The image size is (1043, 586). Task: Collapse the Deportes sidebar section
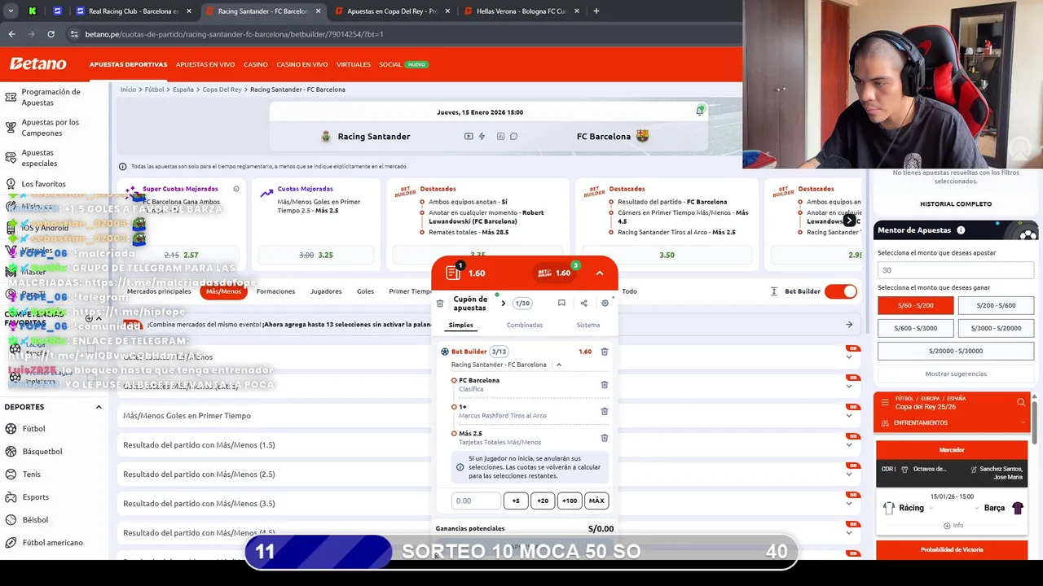click(x=99, y=407)
